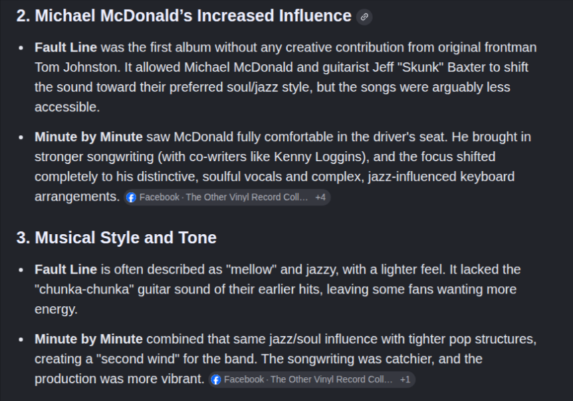Click the name 'Tom Johnston' in the first bullet
This screenshot has width=573, height=401.
[76, 68]
